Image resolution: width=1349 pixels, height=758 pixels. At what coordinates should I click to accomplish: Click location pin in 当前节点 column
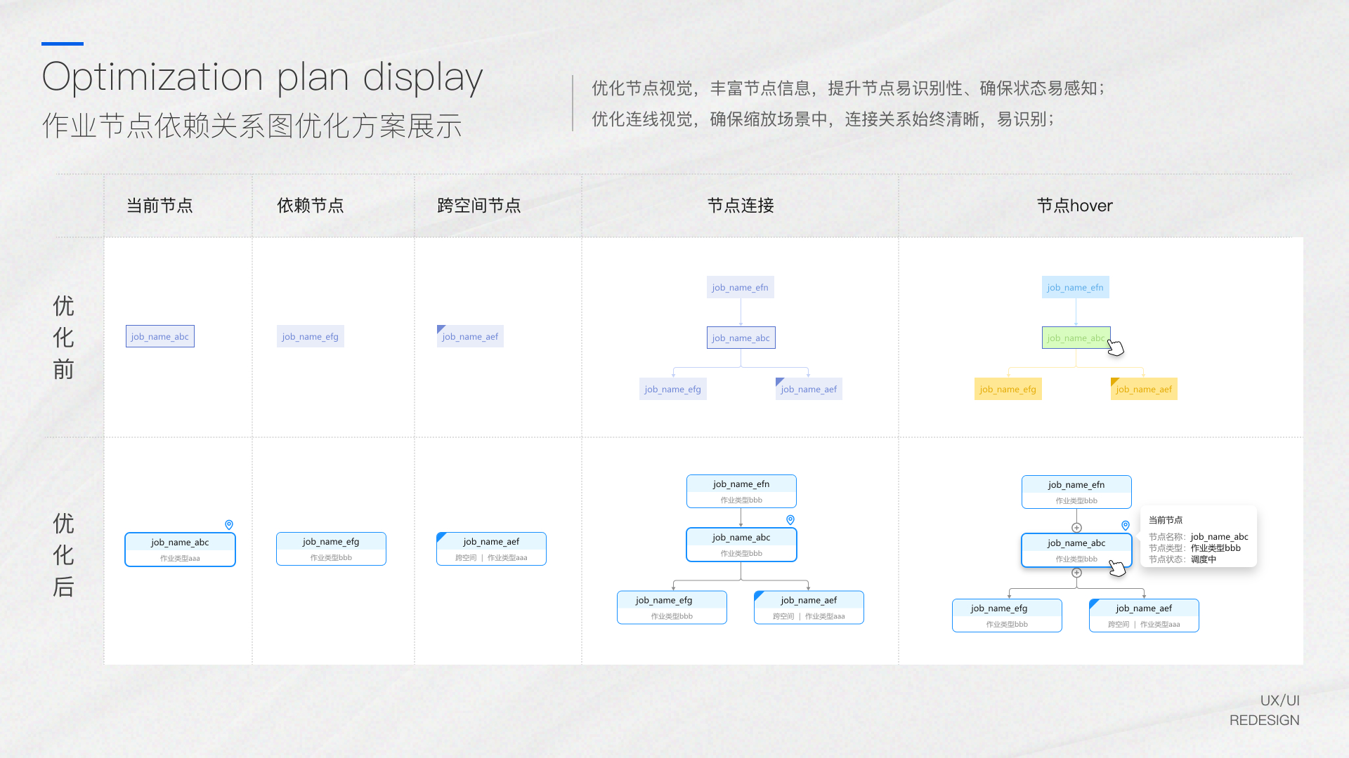(229, 524)
